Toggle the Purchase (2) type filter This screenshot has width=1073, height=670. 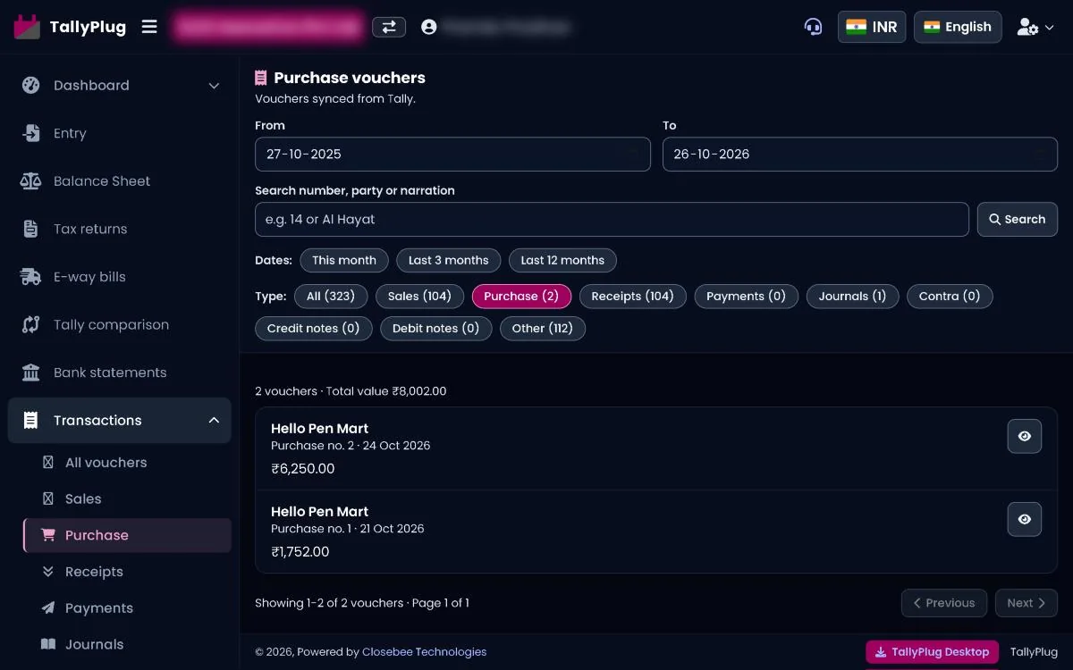[521, 296]
